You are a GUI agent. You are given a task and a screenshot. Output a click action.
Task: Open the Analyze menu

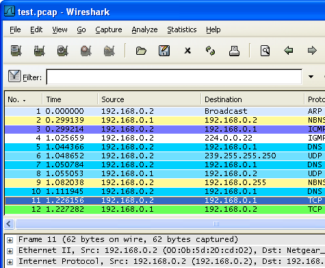pyautogui.click(x=144, y=29)
